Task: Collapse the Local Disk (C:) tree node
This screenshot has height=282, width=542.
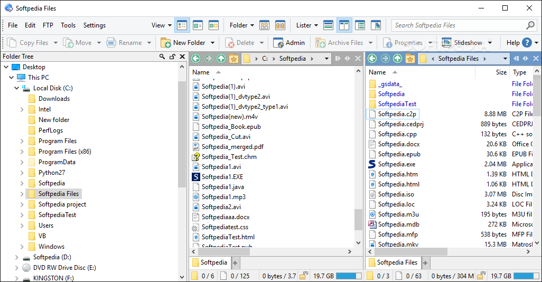Action: [16, 88]
